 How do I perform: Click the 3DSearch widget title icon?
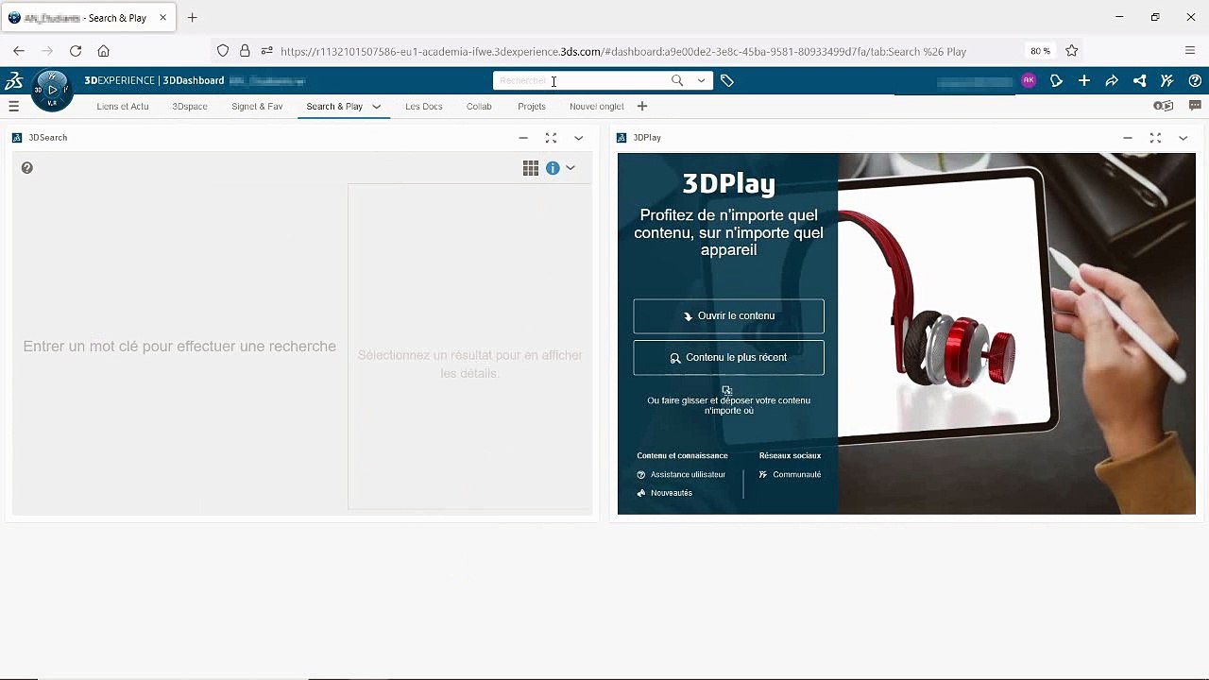17,138
